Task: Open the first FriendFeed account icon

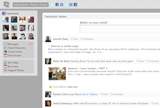Action: (x=62, y=5)
